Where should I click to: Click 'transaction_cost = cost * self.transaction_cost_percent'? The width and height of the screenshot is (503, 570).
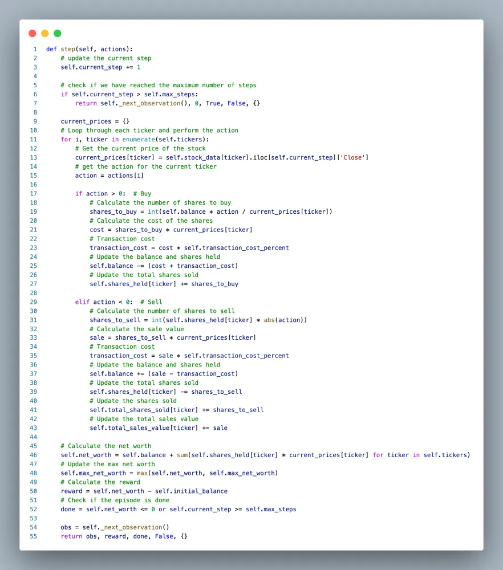pyautogui.click(x=189, y=247)
